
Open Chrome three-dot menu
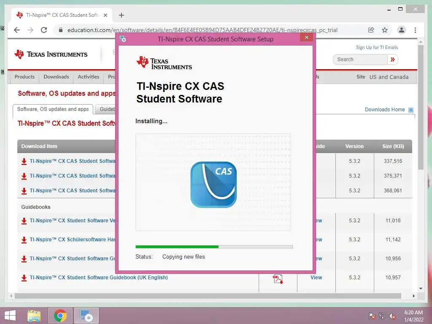tap(415, 30)
